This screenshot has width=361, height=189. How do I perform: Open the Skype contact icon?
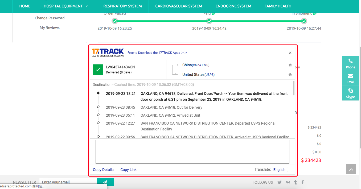coord(350,93)
